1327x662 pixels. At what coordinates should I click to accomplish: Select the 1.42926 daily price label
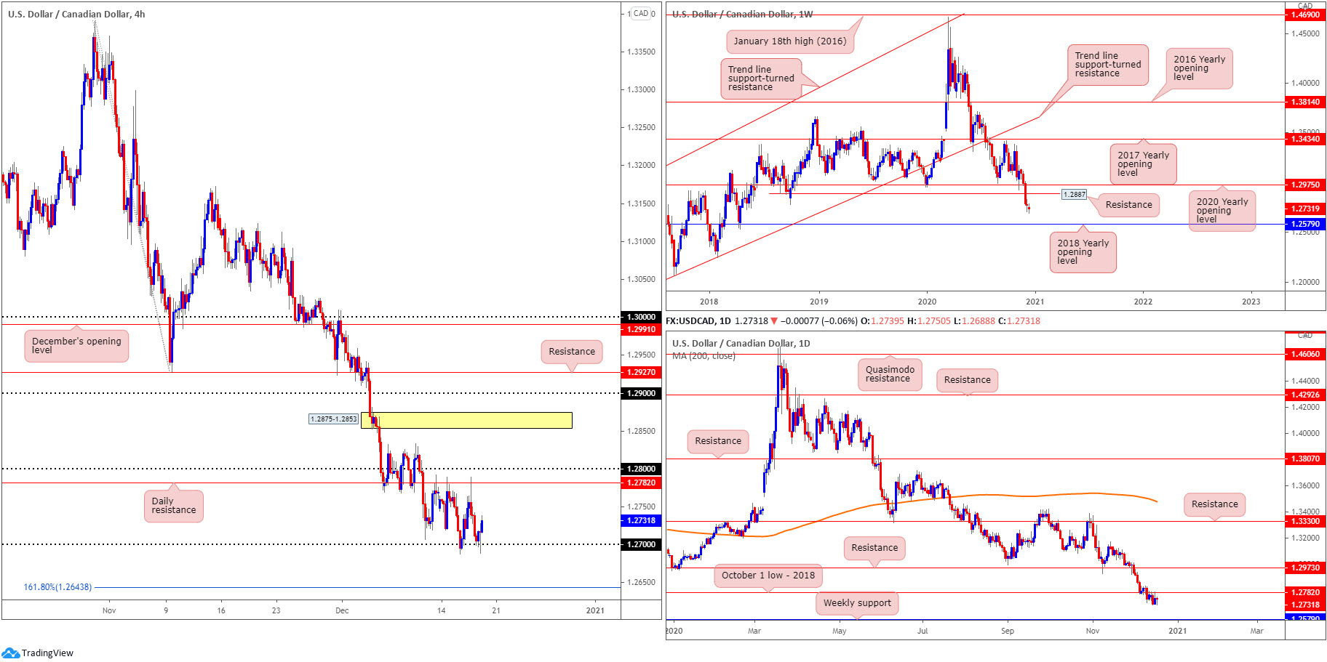[1305, 395]
